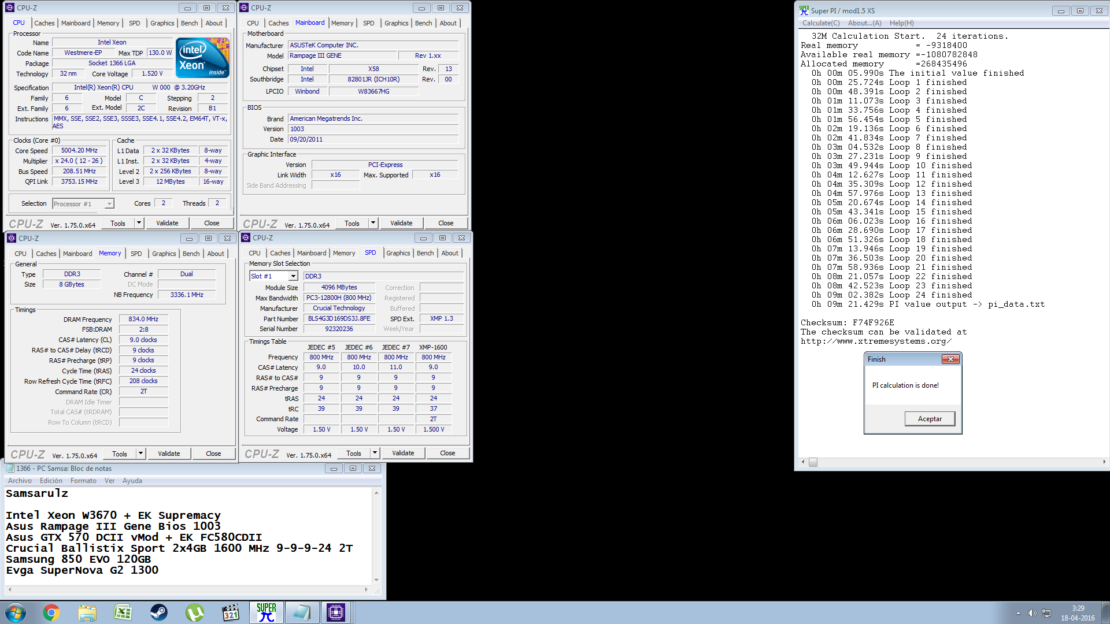Click the checksum line F74F926E
The height and width of the screenshot is (624, 1110).
click(848, 323)
